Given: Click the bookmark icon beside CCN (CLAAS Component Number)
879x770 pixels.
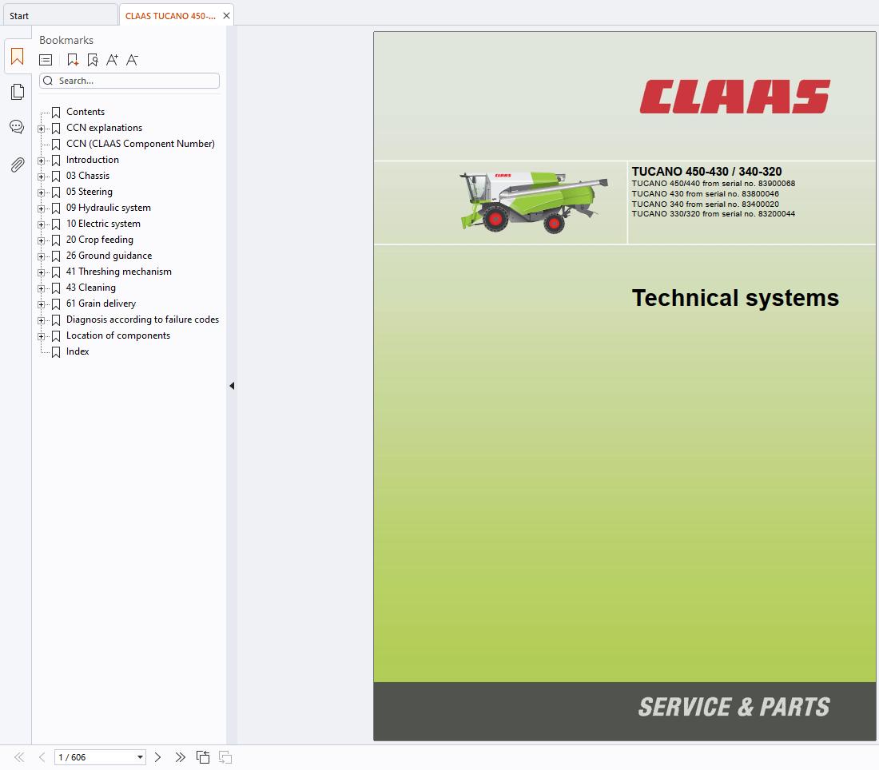Looking at the screenshot, I should tap(56, 144).
